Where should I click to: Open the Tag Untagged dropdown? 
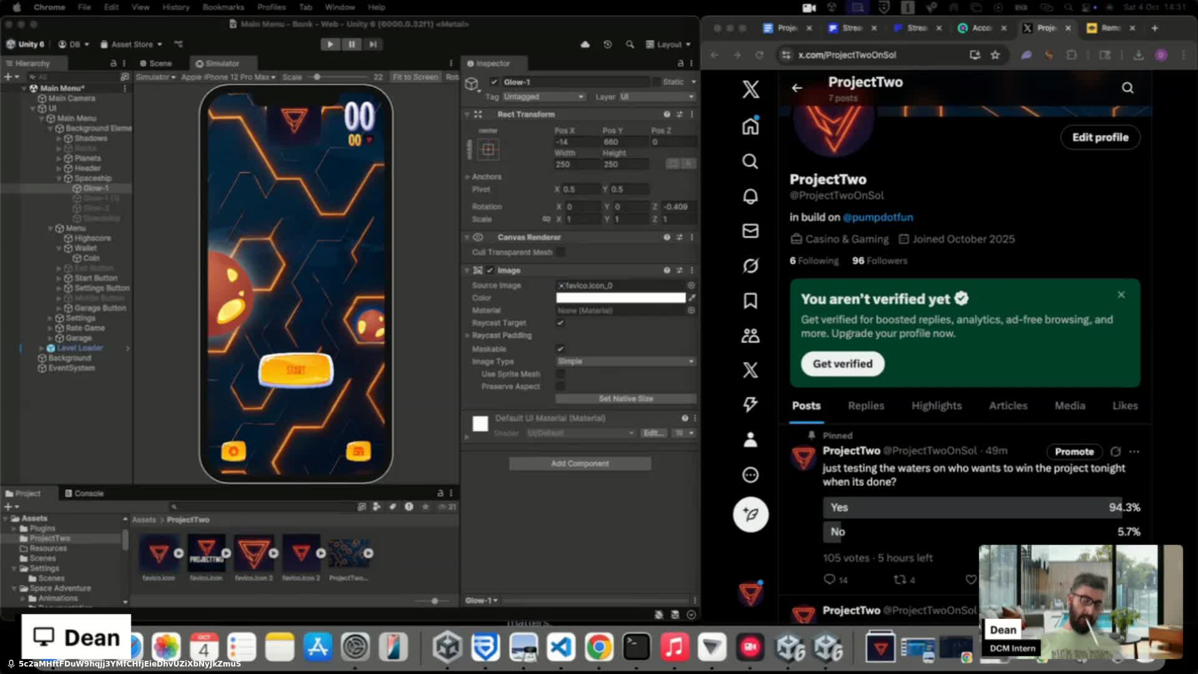click(543, 97)
